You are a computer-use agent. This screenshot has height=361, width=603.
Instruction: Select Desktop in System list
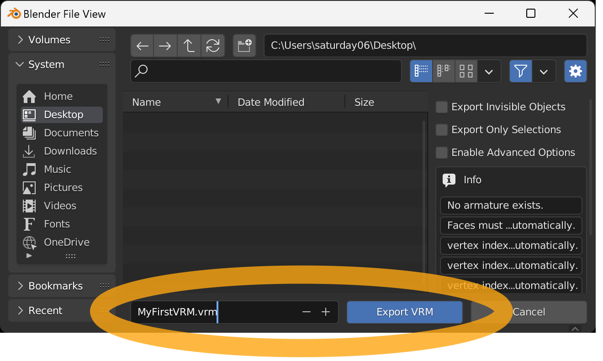(62, 114)
